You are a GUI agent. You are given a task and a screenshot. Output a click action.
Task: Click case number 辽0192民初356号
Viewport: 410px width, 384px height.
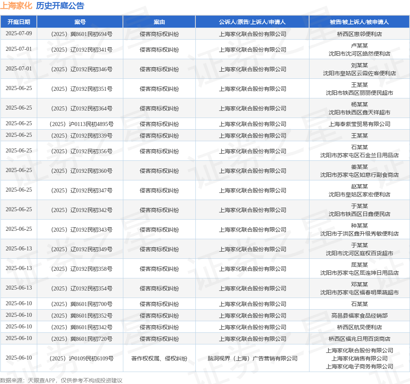pyautogui.click(x=82, y=151)
